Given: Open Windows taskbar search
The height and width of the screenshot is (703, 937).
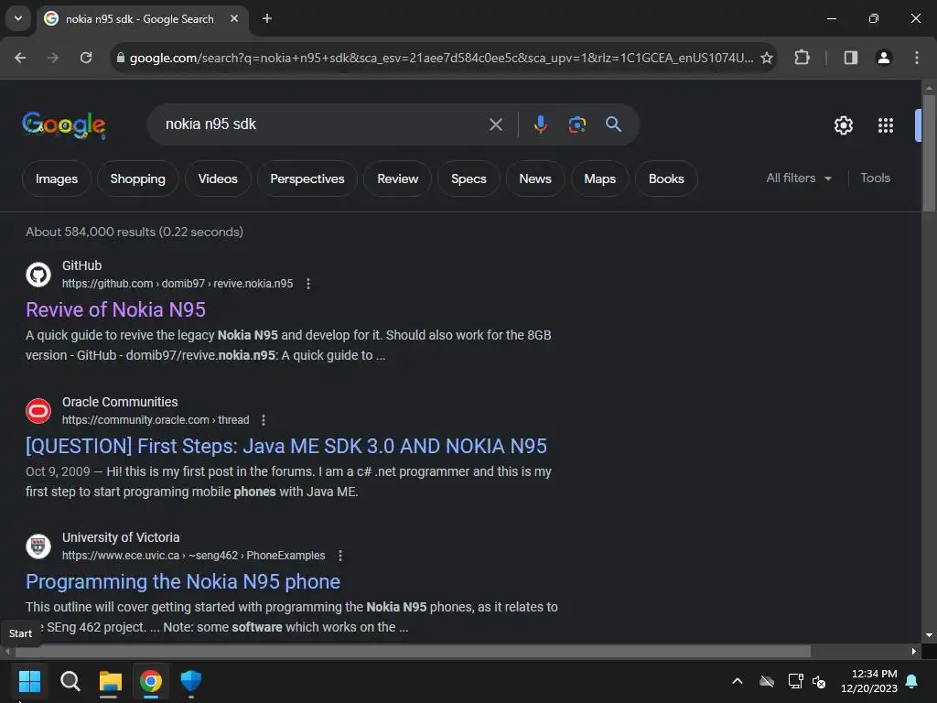Looking at the screenshot, I should (x=70, y=681).
